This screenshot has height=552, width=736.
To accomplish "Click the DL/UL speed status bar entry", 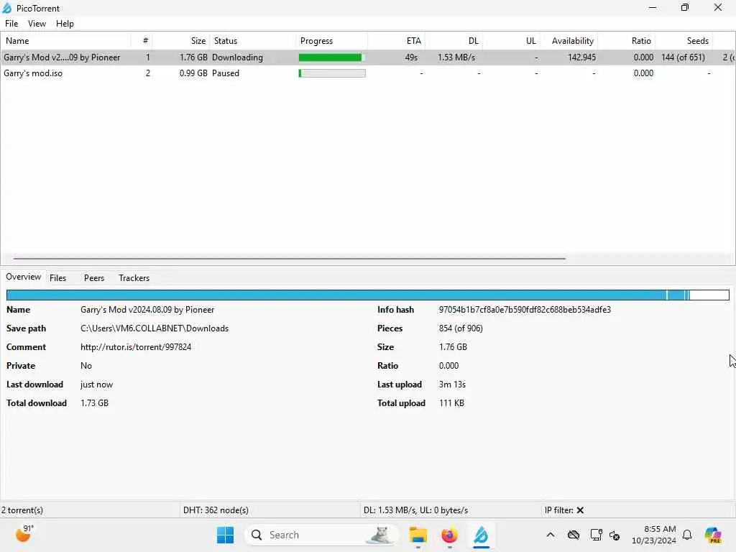I will click(x=415, y=510).
